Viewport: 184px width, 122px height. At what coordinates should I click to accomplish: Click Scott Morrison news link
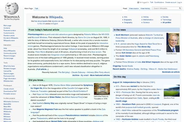122,35
